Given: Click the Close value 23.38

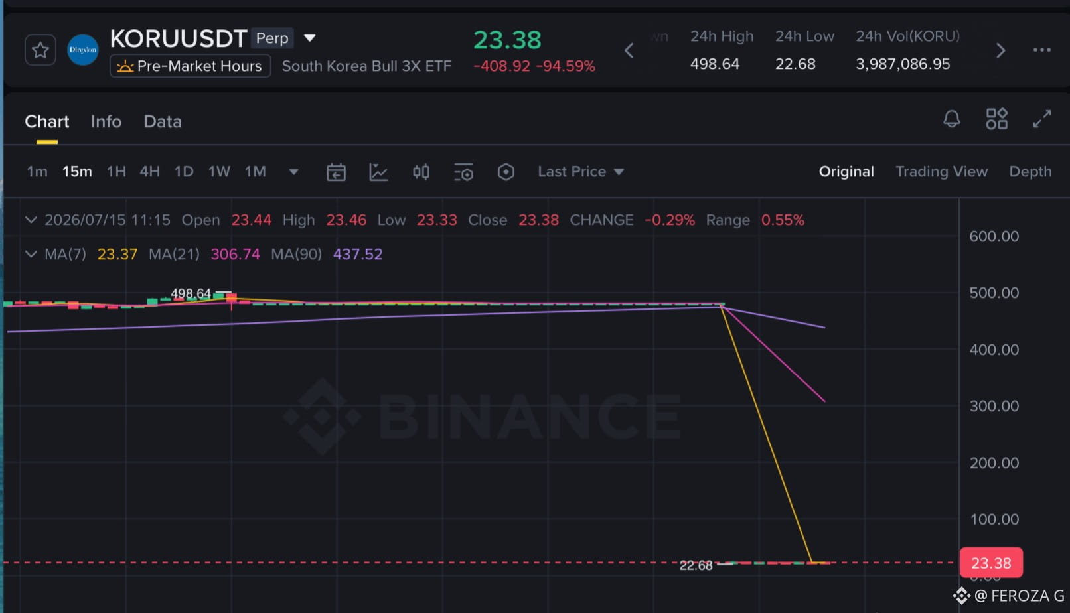Looking at the screenshot, I should [x=538, y=220].
